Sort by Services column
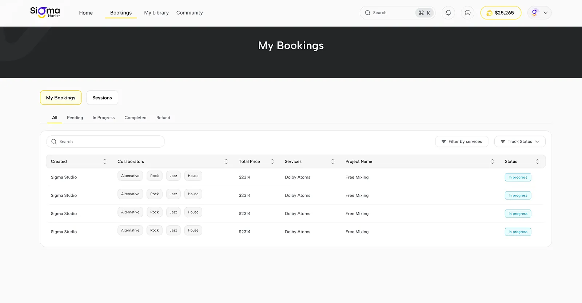This screenshot has width=582, height=303. pos(332,162)
